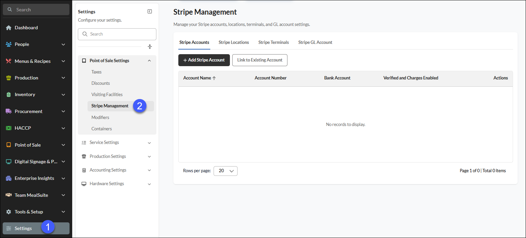Expand the Tools & Setup chevron
Viewport: 526px width, 238px height.
click(63, 212)
